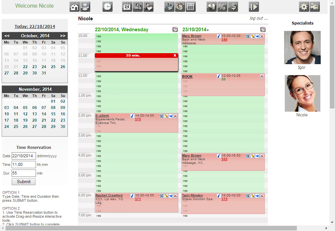The height and width of the screenshot is (231, 335).
Task: Open the clock icon in the top toolbar
Action: click(x=107, y=7)
